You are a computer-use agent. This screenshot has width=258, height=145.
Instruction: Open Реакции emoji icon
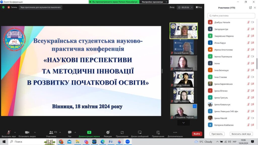(108, 132)
